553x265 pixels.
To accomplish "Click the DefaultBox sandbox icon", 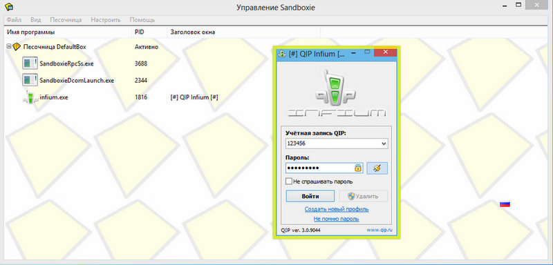I will pyautogui.click(x=17, y=47).
